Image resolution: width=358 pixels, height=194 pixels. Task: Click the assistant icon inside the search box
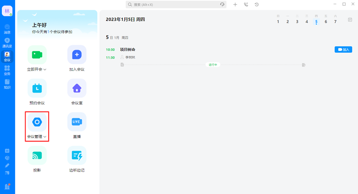click(x=222, y=4)
